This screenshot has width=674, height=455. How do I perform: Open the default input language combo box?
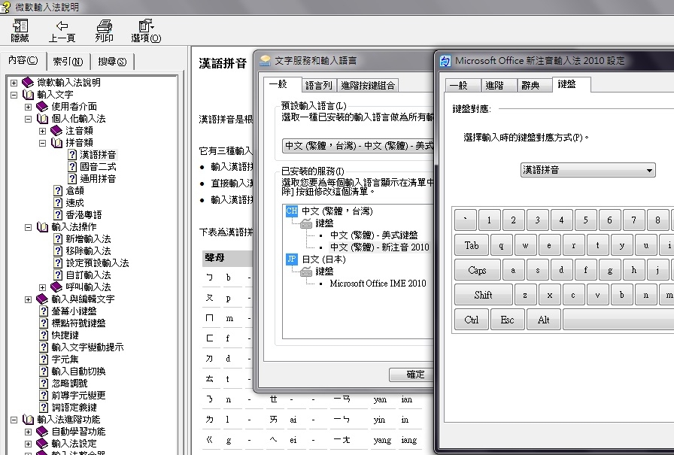click(358, 146)
